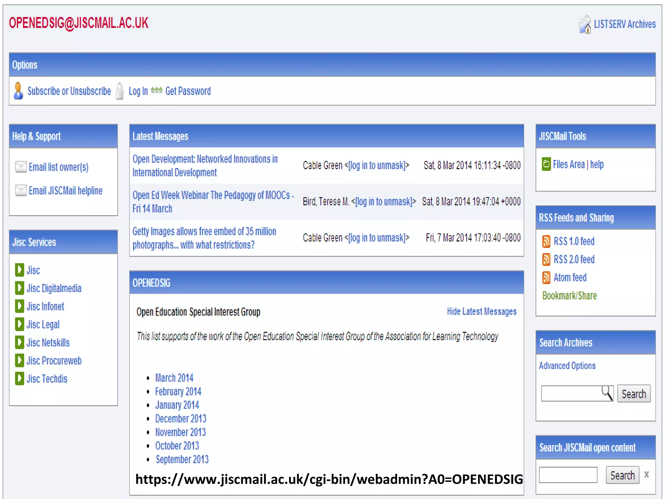
Task: Click the Search JISCMail open content text field
Action: pos(568,475)
